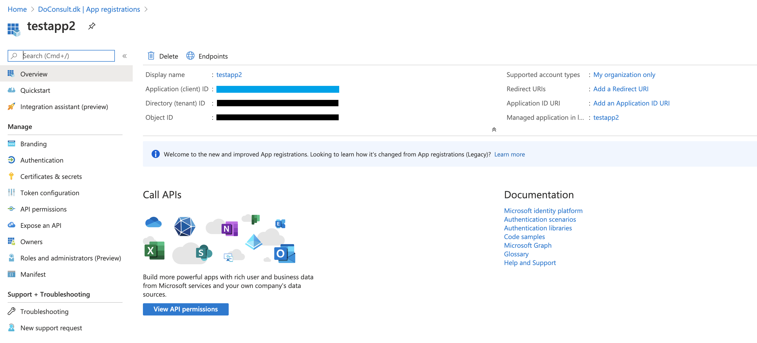Go to DoConsult.dk | App registrations breadcrumb
757x343 pixels.
coord(89,9)
